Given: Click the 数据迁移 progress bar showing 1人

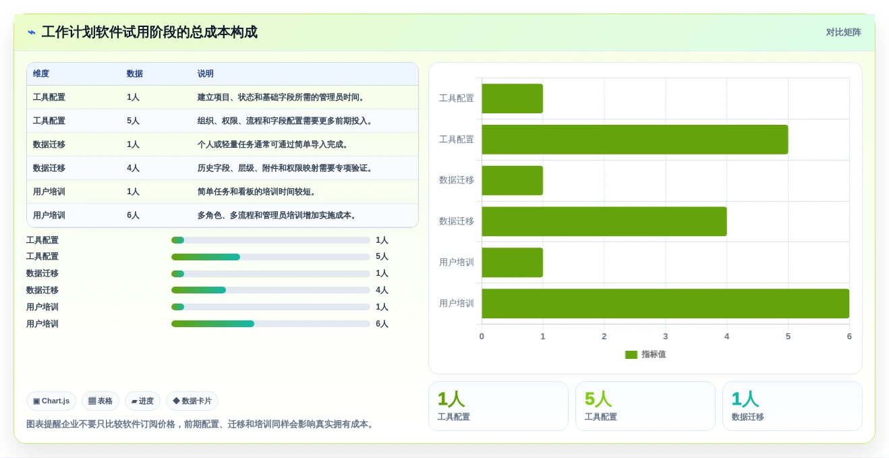Looking at the screenshot, I should (x=270, y=274).
